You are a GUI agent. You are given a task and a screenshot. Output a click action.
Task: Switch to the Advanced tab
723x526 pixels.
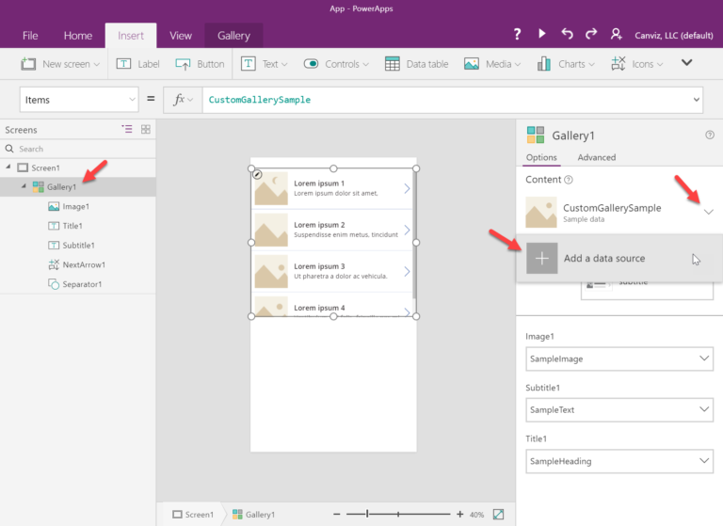pos(597,157)
